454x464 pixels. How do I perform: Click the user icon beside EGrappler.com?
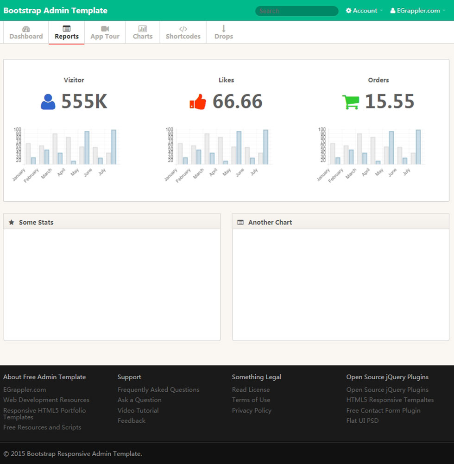click(393, 10)
